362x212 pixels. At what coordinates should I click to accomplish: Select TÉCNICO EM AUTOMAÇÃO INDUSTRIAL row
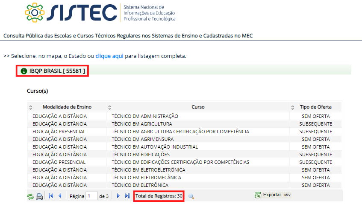(x=185, y=147)
